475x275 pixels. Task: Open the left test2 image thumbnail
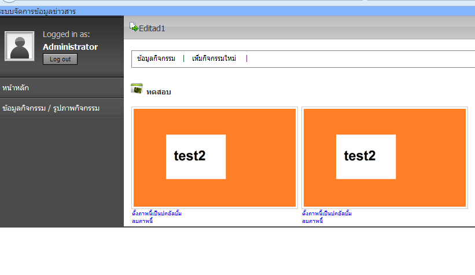[215, 157]
